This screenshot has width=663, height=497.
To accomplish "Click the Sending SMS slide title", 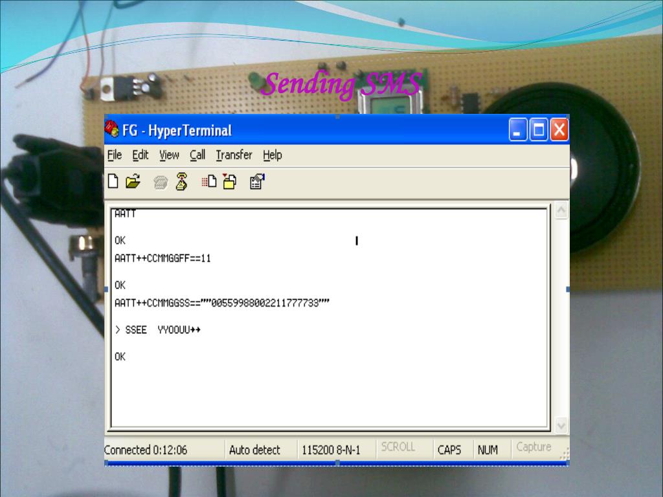I will (342, 85).
